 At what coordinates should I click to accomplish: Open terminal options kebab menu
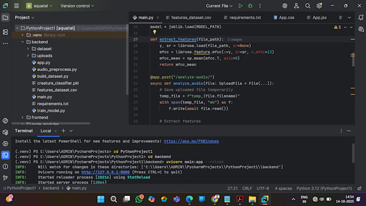pos(341,131)
